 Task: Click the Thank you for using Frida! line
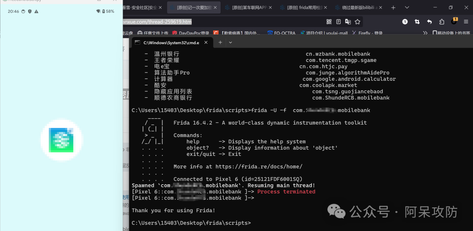(173, 210)
